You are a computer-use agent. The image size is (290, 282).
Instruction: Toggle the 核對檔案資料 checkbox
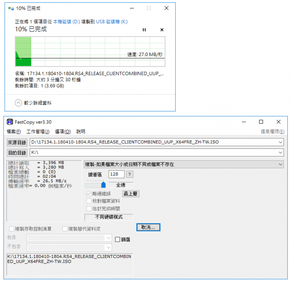pos(89,201)
